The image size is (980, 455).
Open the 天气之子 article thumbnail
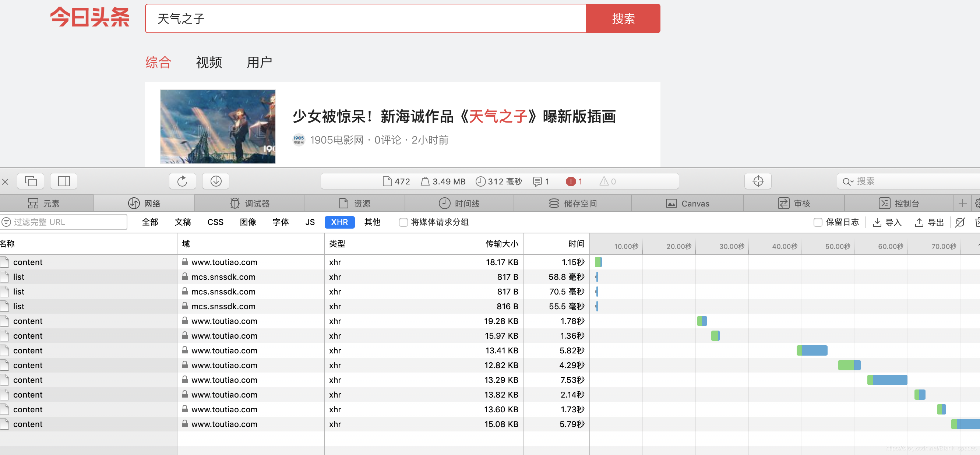218,127
